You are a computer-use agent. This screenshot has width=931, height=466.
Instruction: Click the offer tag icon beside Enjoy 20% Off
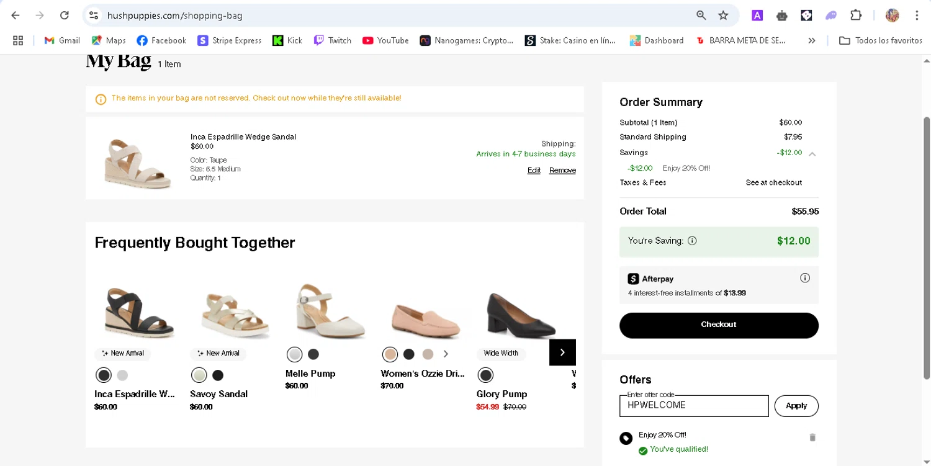(x=626, y=438)
